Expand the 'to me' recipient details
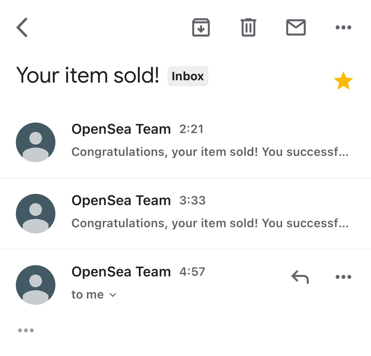Screen dimensions: 371x356 pos(94,295)
